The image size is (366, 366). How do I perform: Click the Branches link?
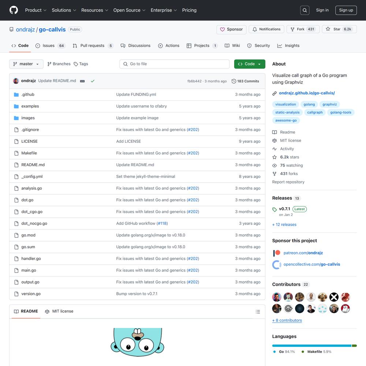pyautogui.click(x=59, y=64)
